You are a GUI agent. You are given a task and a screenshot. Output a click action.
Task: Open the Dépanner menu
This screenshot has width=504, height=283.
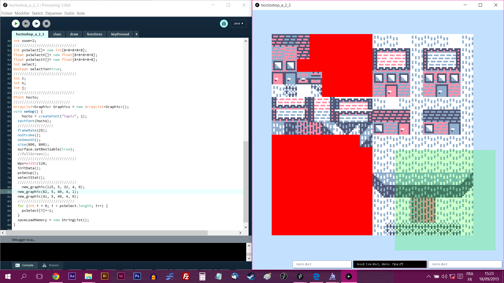54,13
